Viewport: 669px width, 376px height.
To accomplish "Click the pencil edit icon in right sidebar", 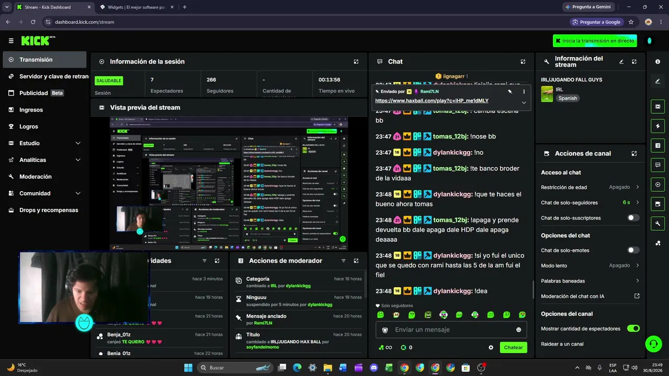I will [x=658, y=81].
